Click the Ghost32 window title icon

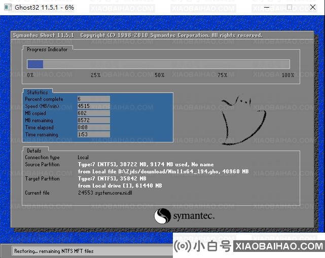click(8, 8)
